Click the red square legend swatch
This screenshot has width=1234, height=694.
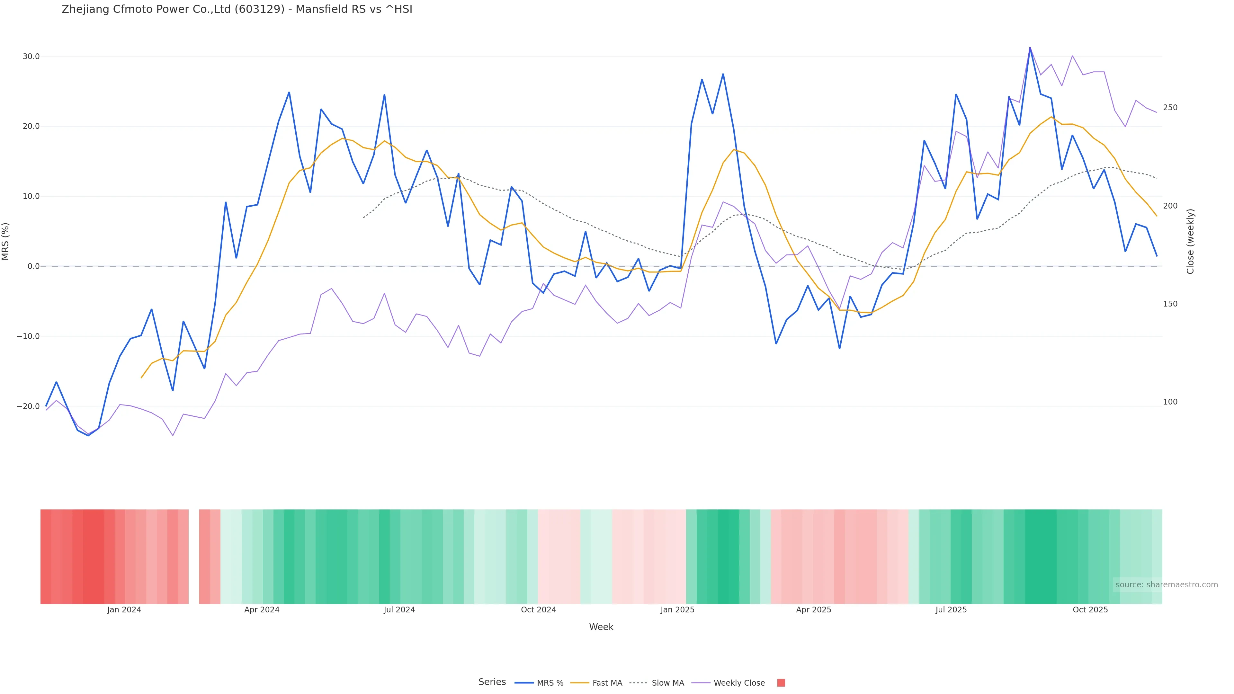click(781, 683)
